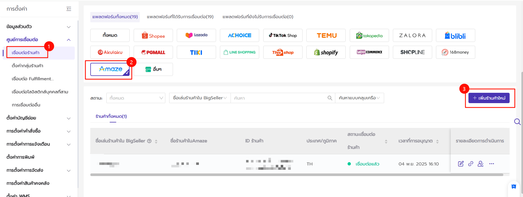Click the user authorization icon in row
The height and width of the screenshot is (197, 523).
pos(480,164)
